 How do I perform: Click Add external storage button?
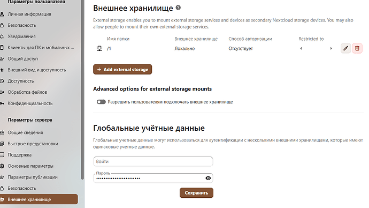click(122, 69)
